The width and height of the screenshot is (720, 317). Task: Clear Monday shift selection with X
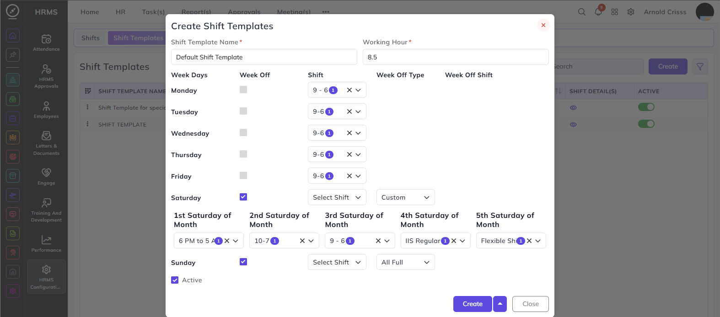pyautogui.click(x=349, y=90)
